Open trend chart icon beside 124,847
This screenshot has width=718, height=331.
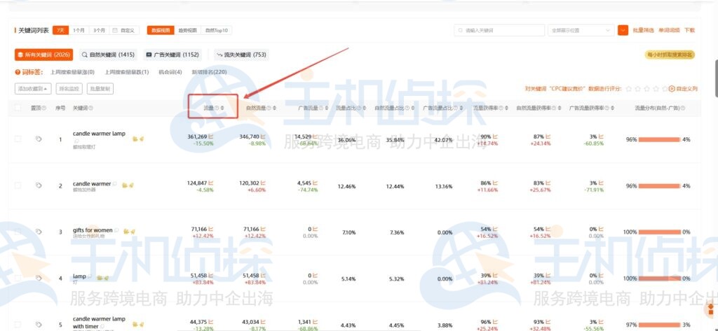coord(211,183)
